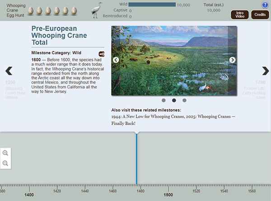Select the first slideshow dot
The width and height of the screenshot is (271, 201).
click(164, 100)
